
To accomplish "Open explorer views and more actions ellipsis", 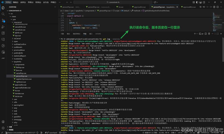I will point(55,7).
